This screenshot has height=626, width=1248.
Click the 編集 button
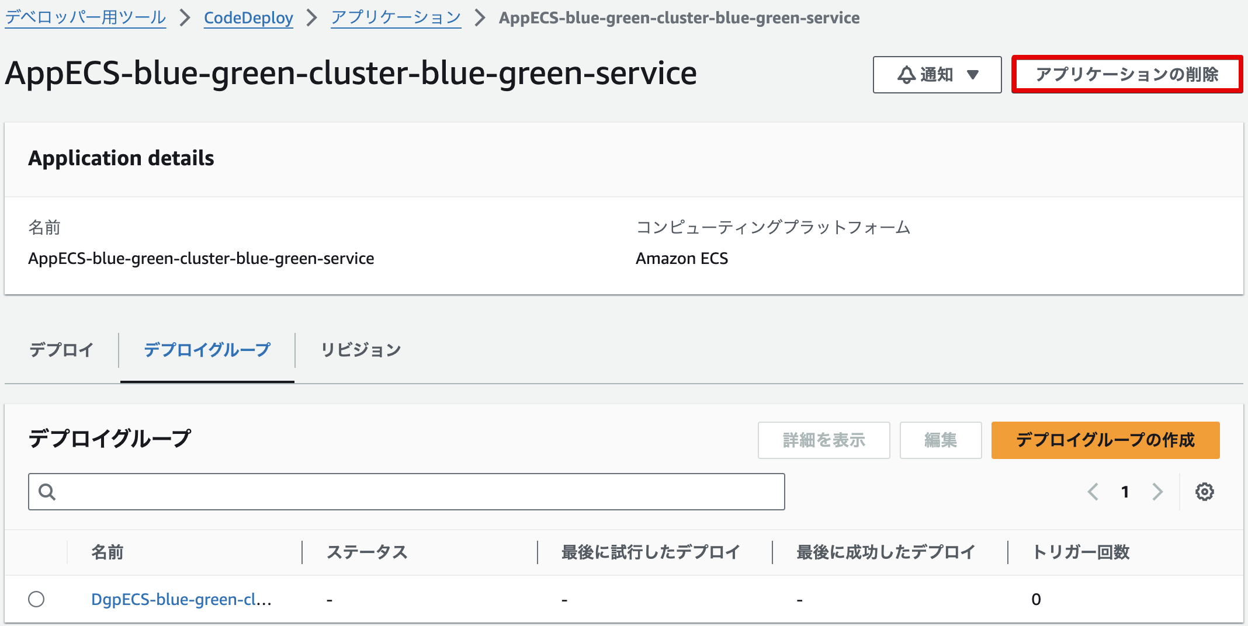tap(940, 440)
